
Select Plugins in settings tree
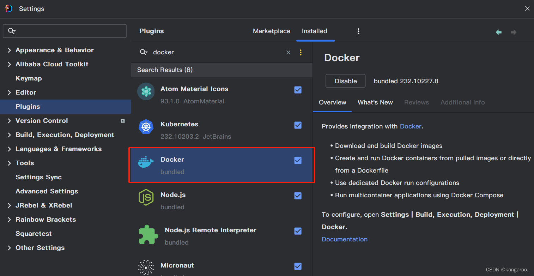65,107
